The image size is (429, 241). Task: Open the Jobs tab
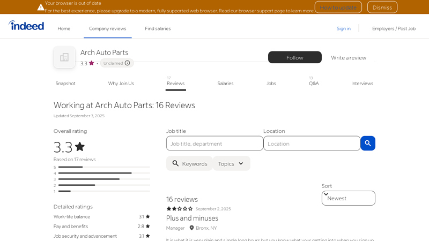[x=271, y=84]
